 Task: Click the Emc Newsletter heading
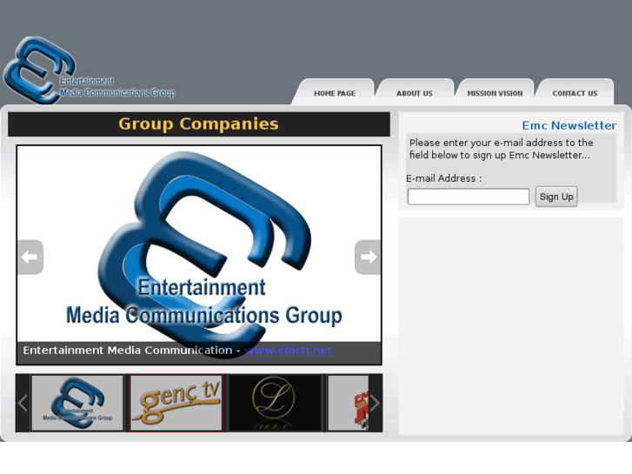tap(569, 125)
